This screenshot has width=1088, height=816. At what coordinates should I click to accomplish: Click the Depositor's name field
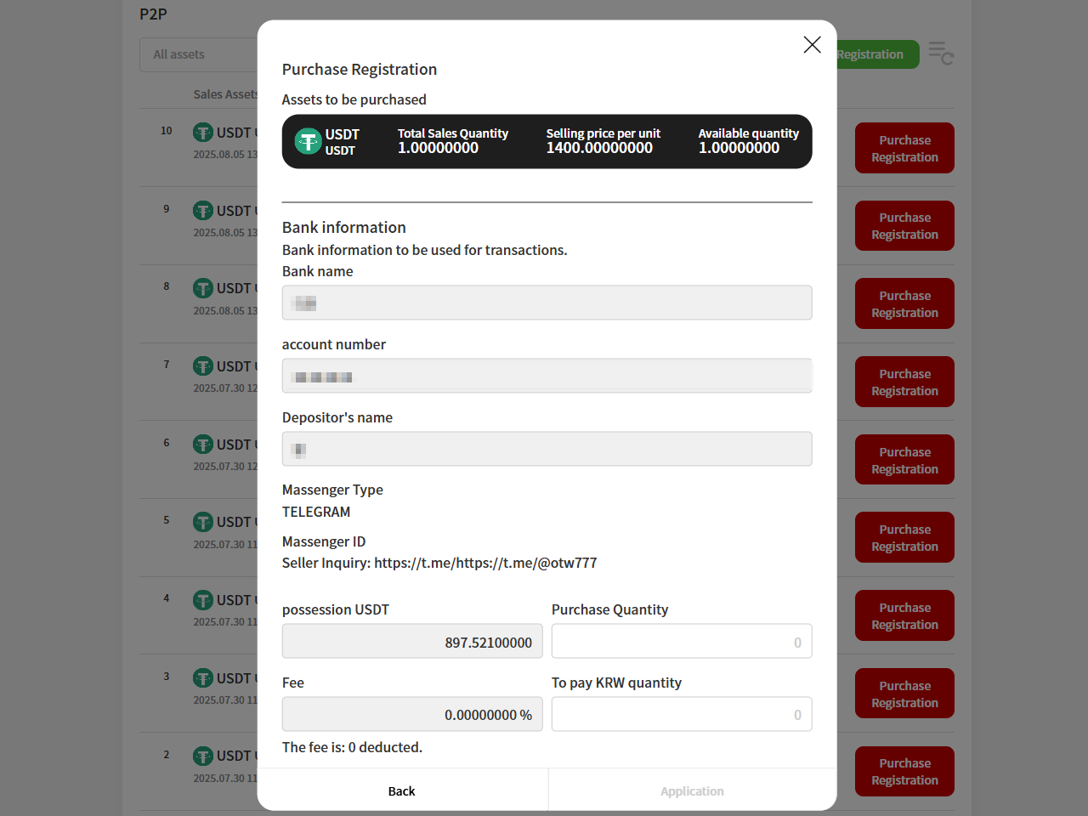coord(547,449)
